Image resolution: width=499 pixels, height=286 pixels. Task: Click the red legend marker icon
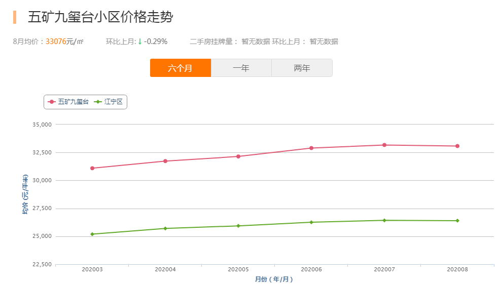click(52, 102)
